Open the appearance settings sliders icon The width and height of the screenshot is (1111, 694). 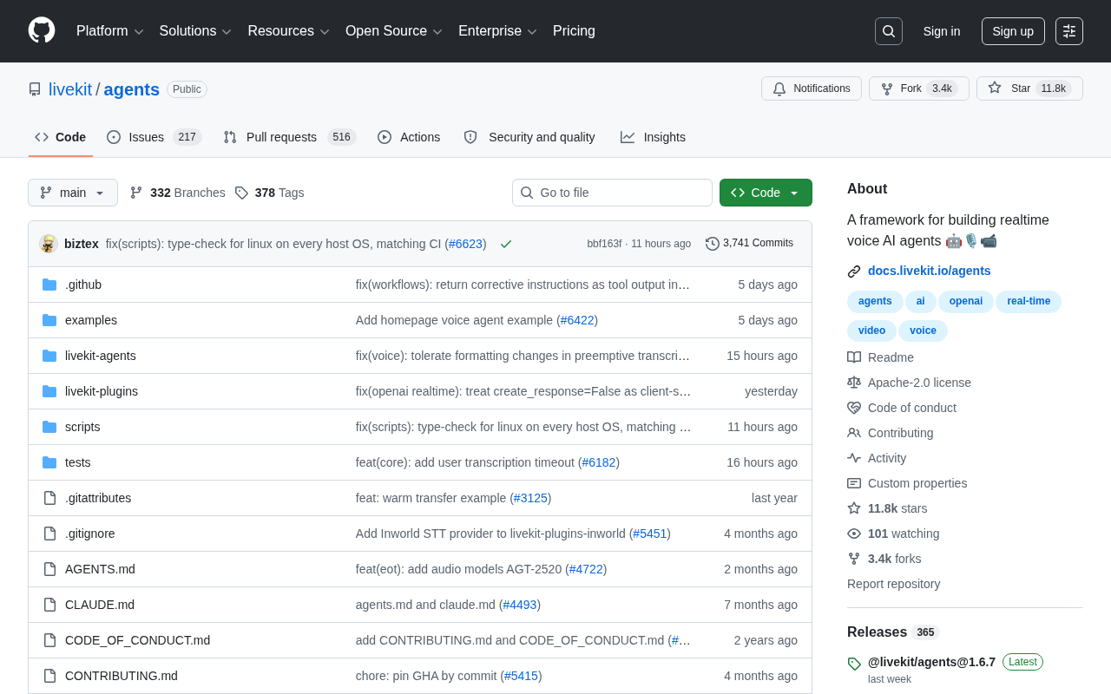[x=1069, y=31]
